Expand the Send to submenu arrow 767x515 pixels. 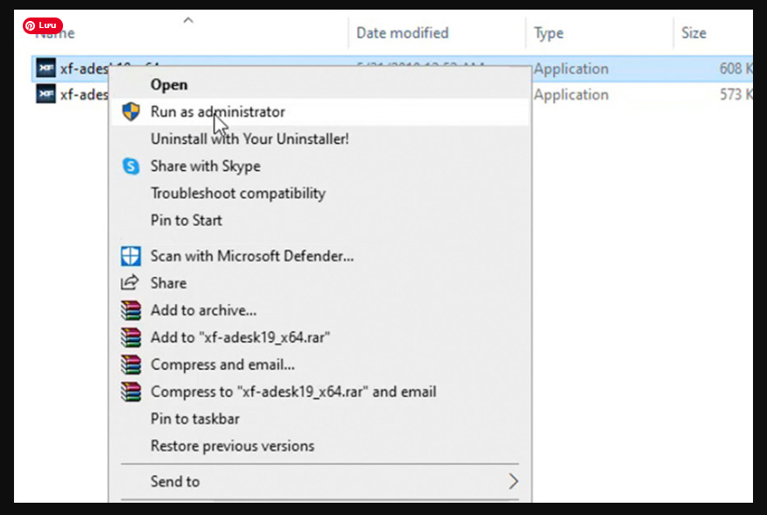(x=513, y=482)
